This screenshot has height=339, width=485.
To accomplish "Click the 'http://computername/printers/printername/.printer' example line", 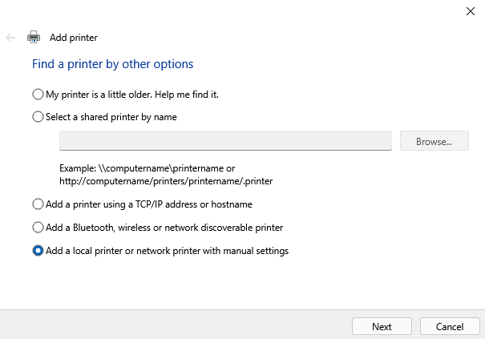I will [x=166, y=181].
